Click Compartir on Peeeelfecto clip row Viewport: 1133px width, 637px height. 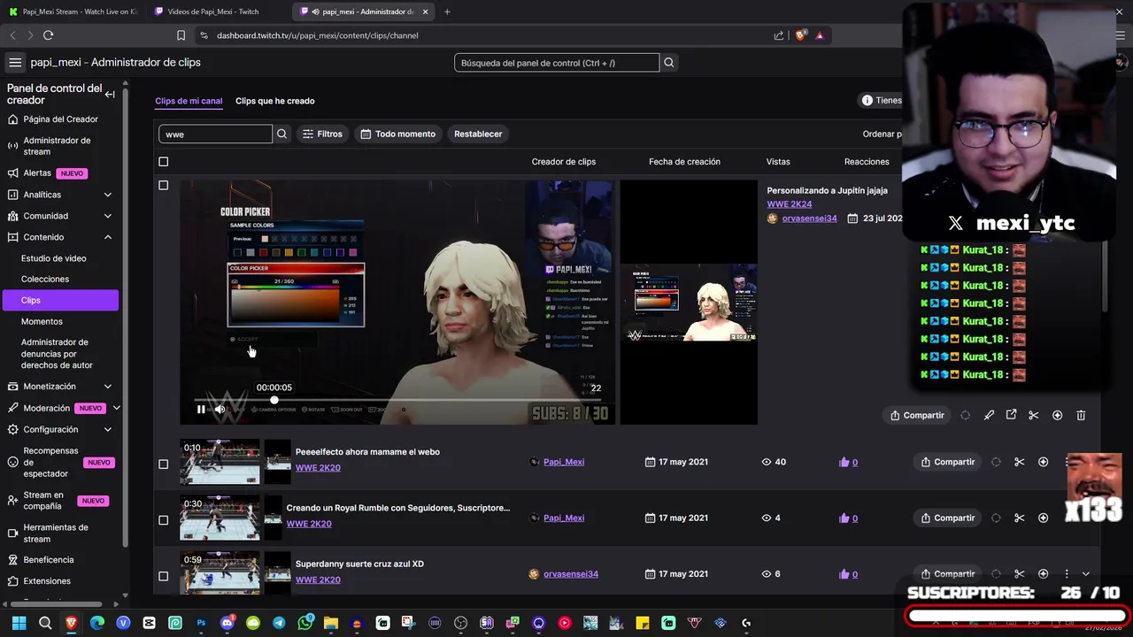tap(947, 462)
